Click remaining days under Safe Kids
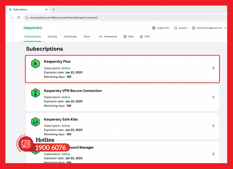This screenshot has width=233, height=169. click(x=69, y=134)
